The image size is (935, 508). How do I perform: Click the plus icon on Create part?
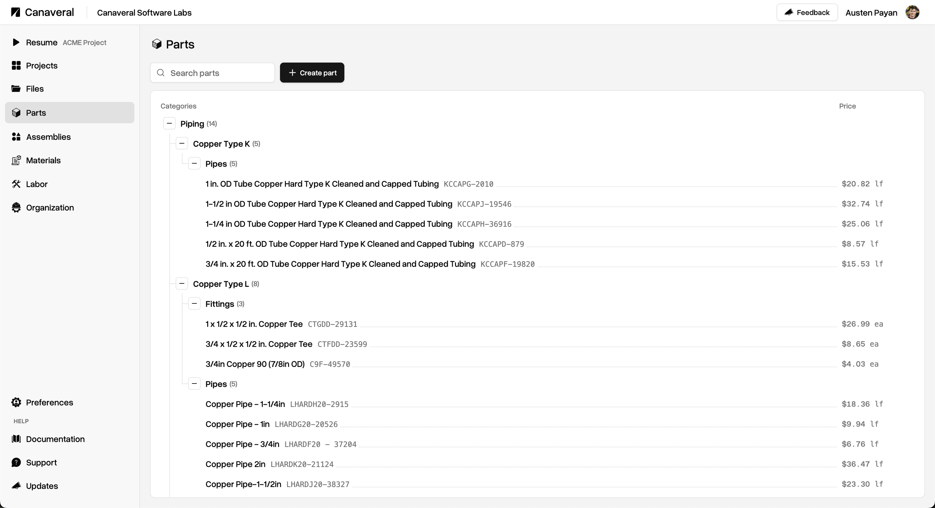click(x=292, y=73)
